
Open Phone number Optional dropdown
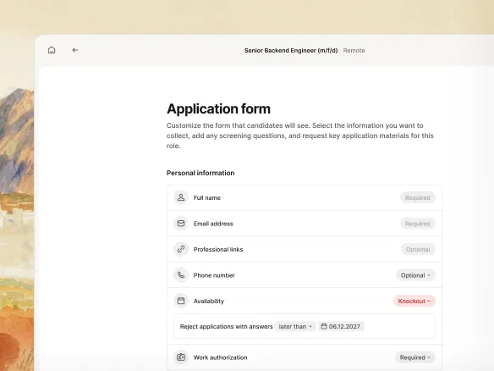point(415,275)
